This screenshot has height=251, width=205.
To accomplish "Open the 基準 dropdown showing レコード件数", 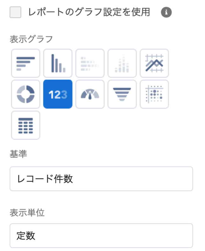I will (x=101, y=179).
